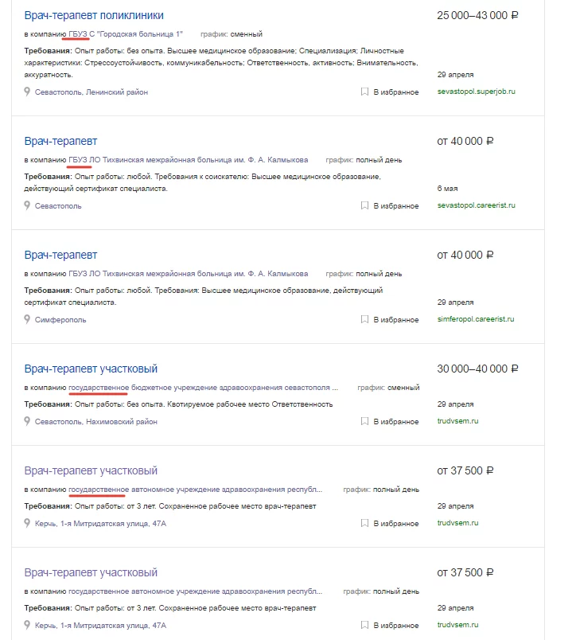
Task: Open the Тихвинская больница company link in Симферополь listing
Action: (x=188, y=274)
